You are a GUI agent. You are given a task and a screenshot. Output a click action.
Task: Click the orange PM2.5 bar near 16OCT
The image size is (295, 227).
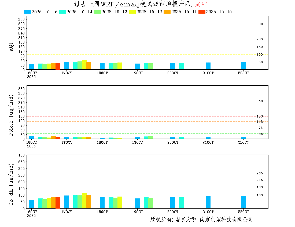(x=53, y=138)
